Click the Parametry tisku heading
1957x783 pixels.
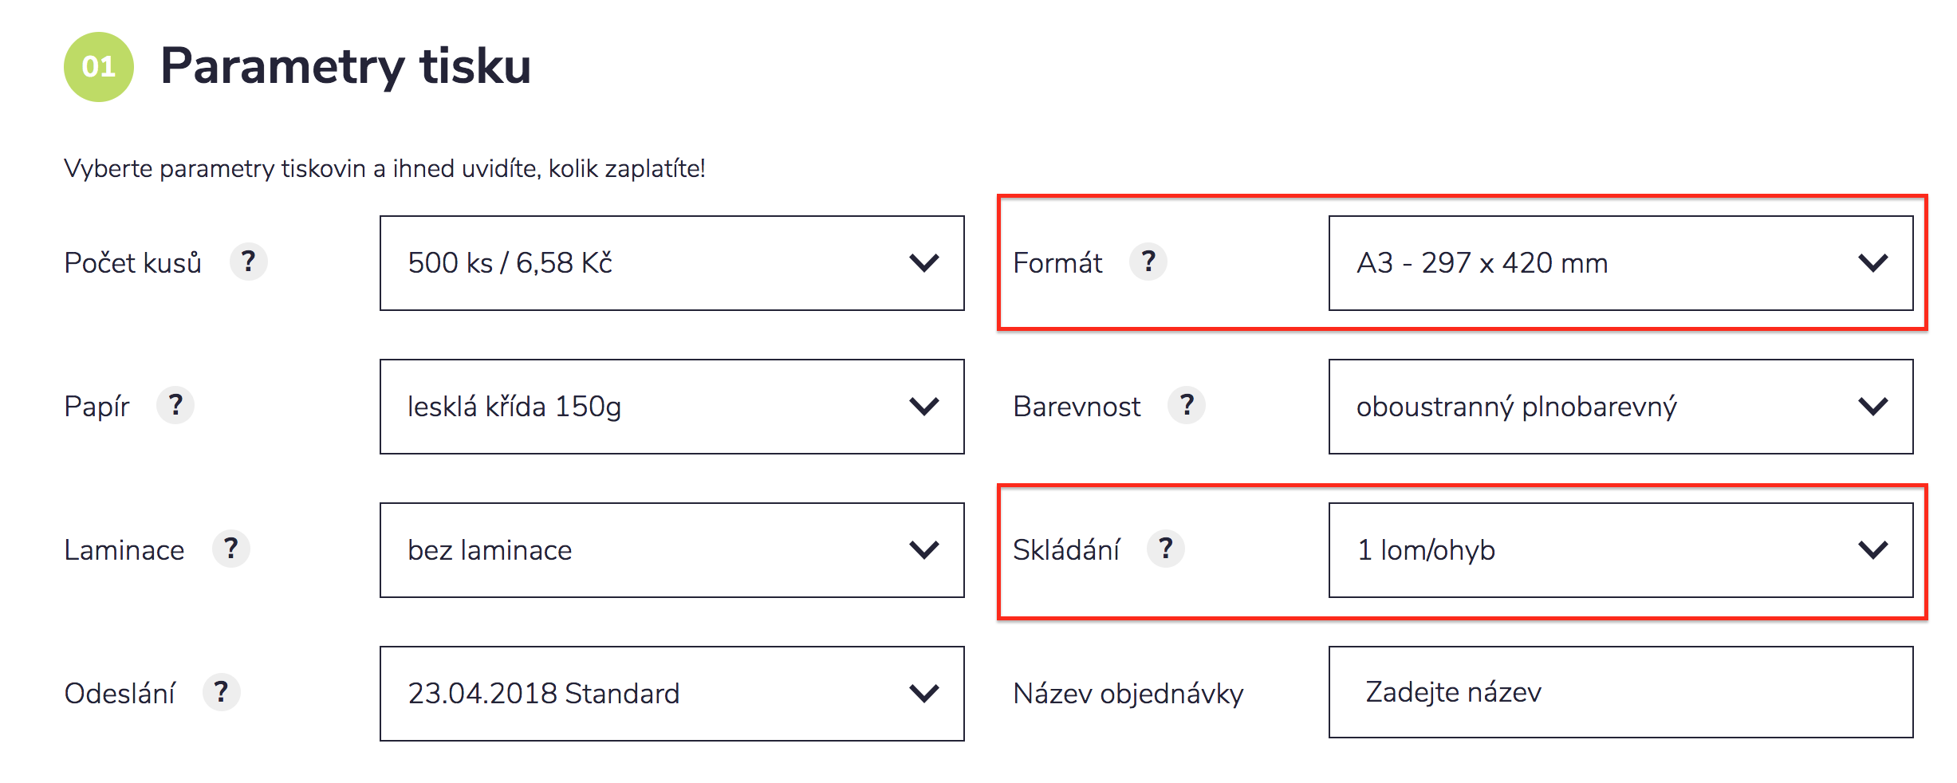(x=345, y=66)
